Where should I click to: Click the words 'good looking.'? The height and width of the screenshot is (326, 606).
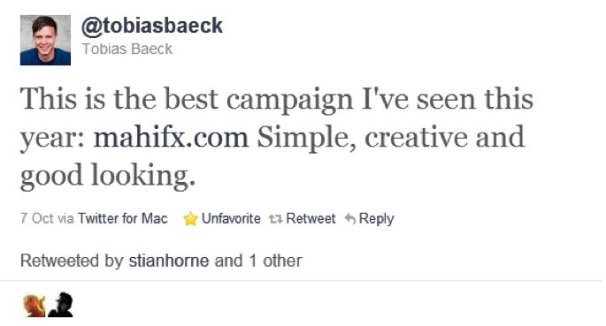[x=108, y=176]
